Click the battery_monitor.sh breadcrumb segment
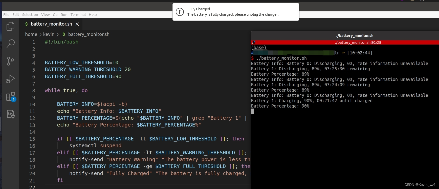The height and width of the screenshot is (189, 439). click(89, 34)
